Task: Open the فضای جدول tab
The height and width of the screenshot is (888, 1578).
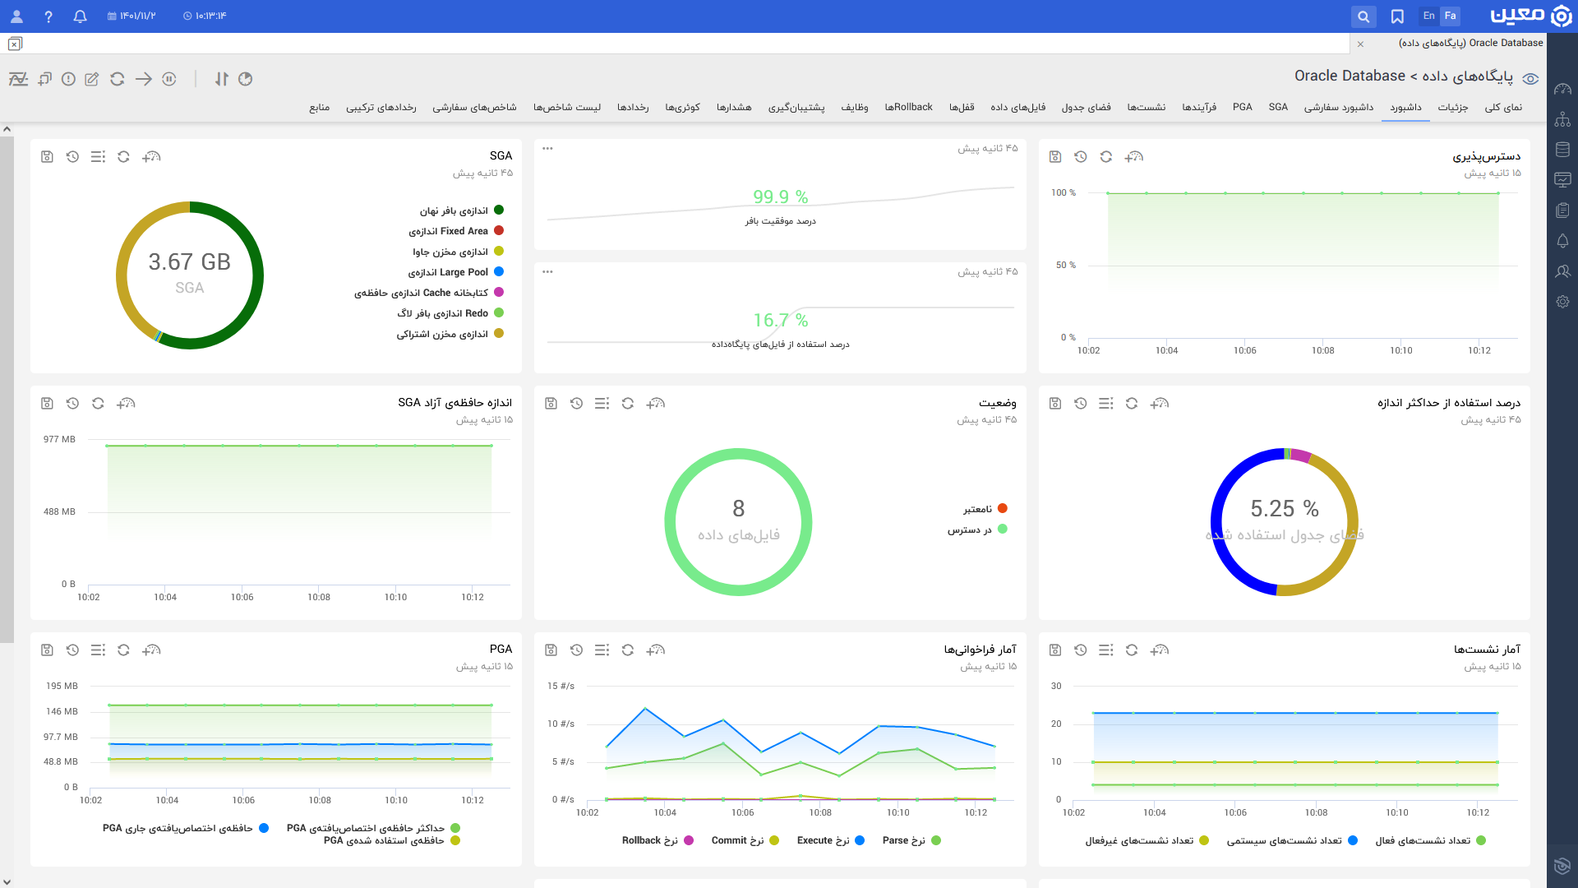Action: pos(1086,107)
